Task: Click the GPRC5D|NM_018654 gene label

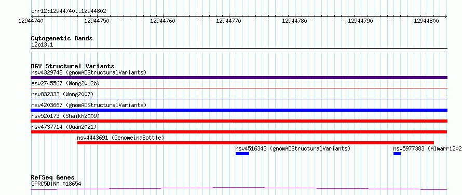Action: [56, 184]
